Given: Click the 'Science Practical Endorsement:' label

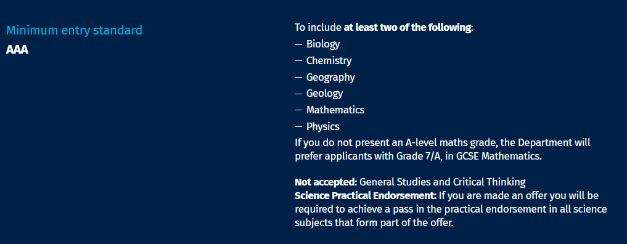Looking at the screenshot, I should pos(366,196).
